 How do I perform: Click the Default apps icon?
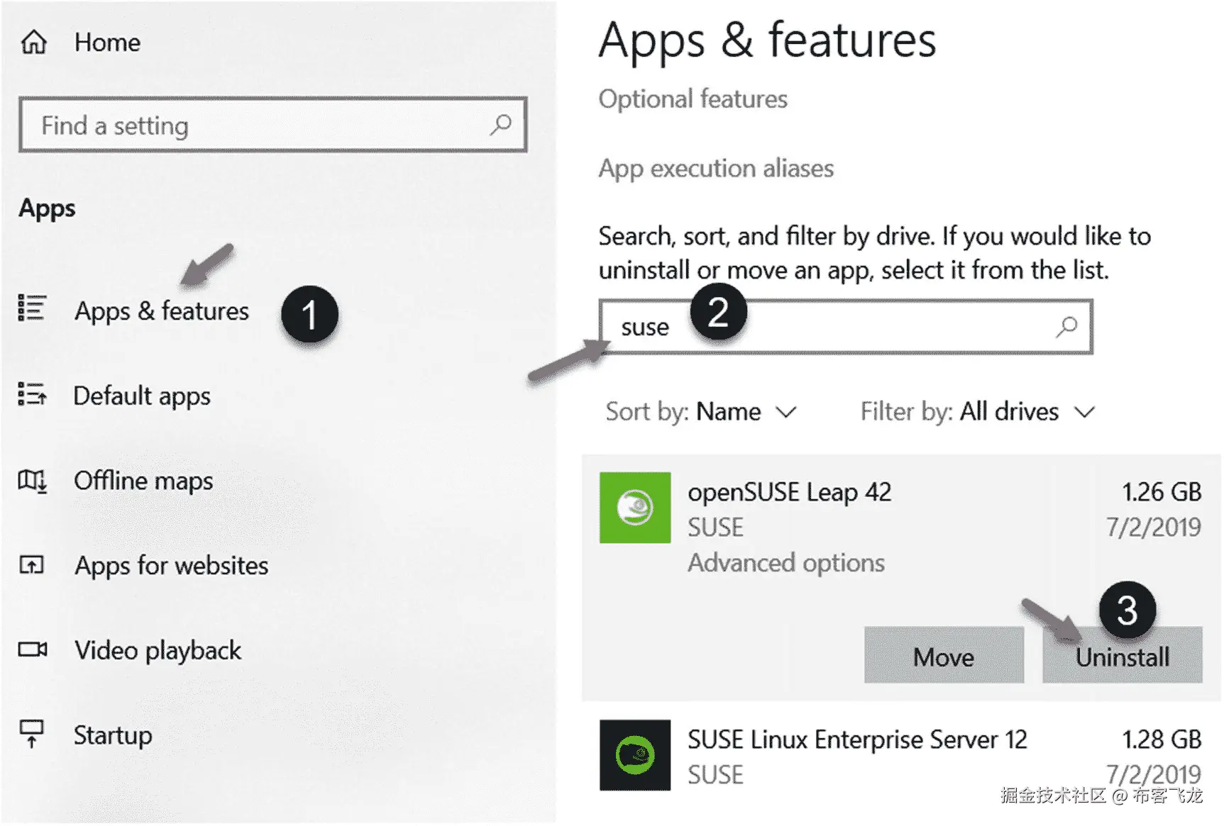pyautogui.click(x=31, y=394)
